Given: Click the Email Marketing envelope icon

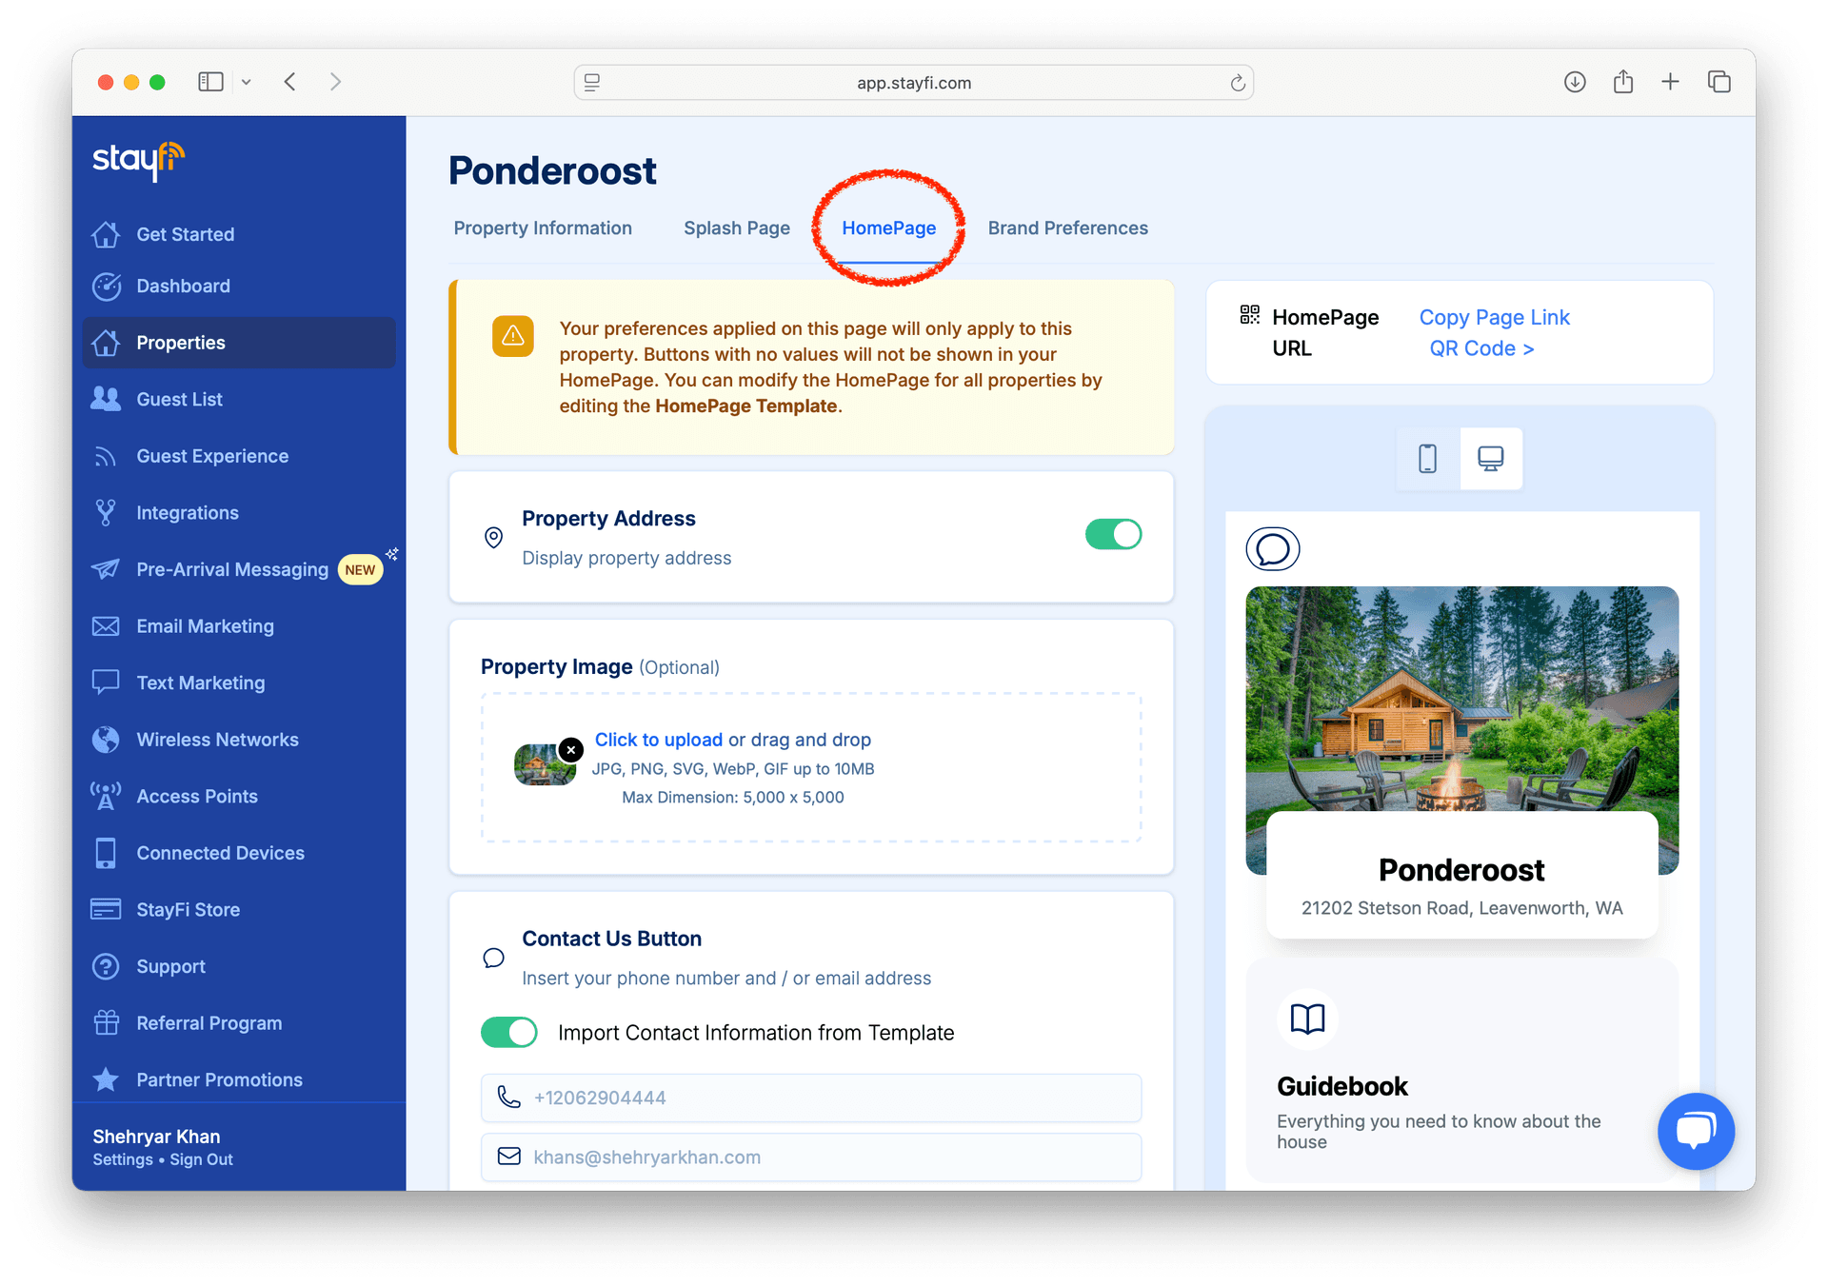Looking at the screenshot, I should [106, 626].
